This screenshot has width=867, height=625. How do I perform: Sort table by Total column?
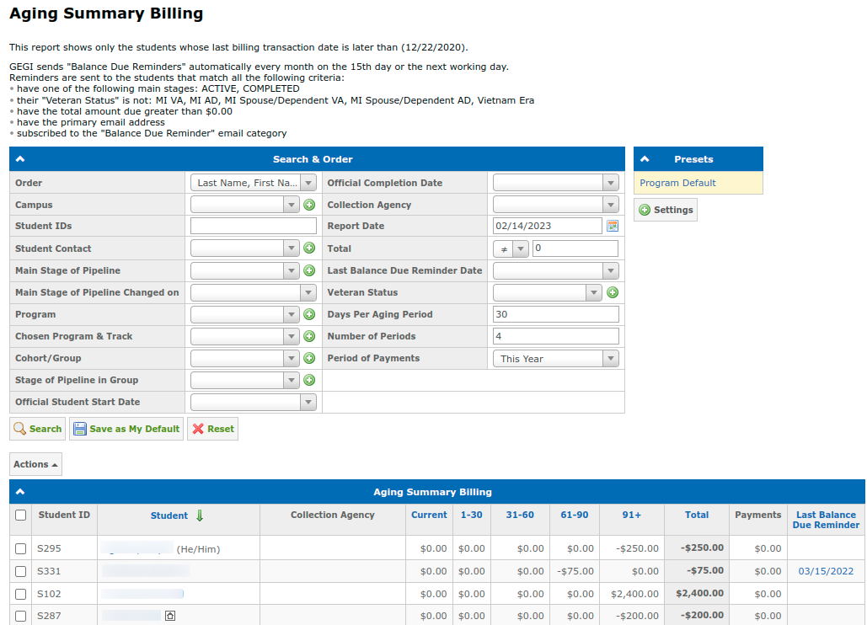click(x=697, y=515)
